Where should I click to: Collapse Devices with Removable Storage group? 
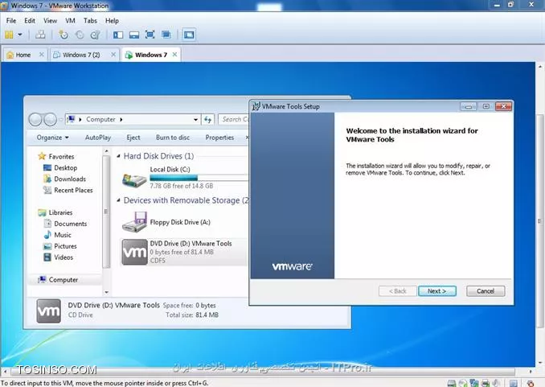pyautogui.click(x=118, y=200)
